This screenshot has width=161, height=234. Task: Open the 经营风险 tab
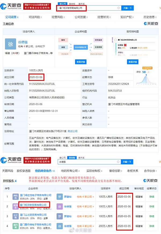coord(58,17)
